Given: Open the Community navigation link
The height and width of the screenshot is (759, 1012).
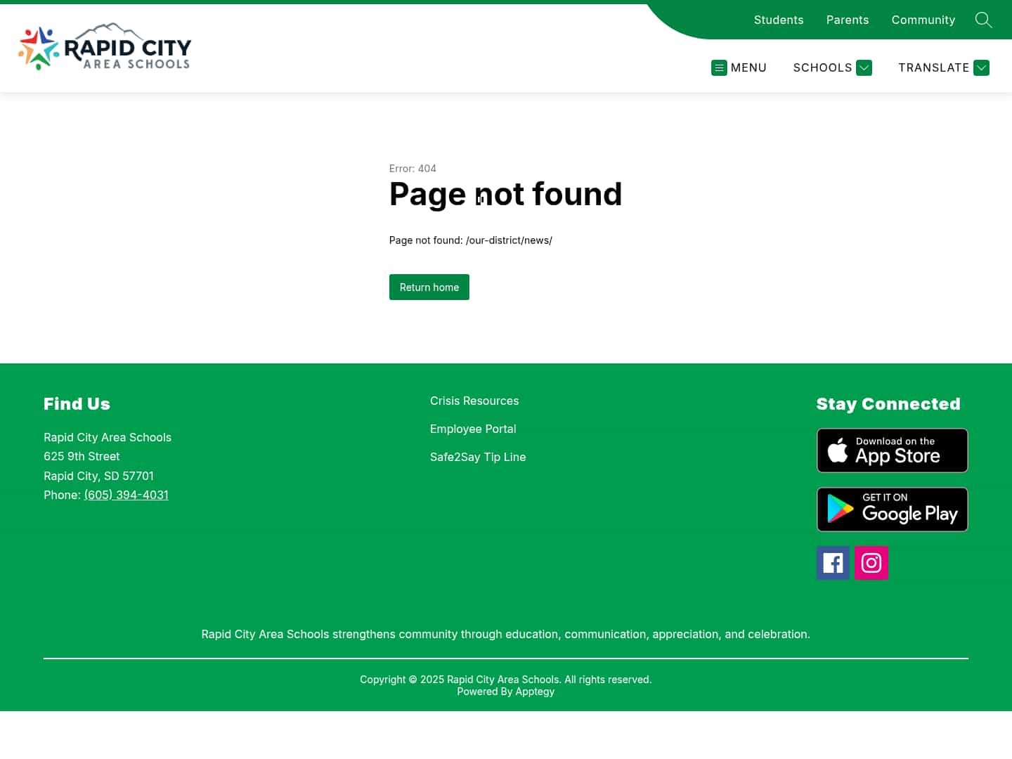Looking at the screenshot, I should [x=923, y=20].
